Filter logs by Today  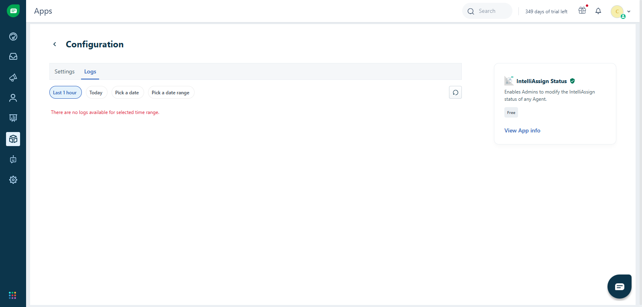click(96, 92)
